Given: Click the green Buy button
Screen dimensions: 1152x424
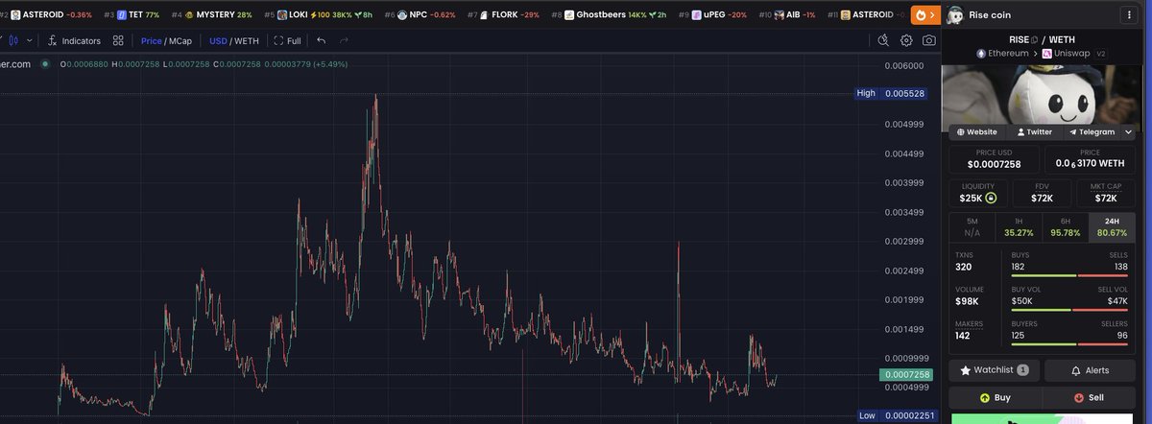Looking at the screenshot, I should (995, 397).
